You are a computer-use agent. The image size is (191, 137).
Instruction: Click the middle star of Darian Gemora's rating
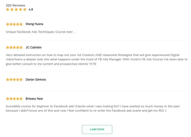point(14,80)
